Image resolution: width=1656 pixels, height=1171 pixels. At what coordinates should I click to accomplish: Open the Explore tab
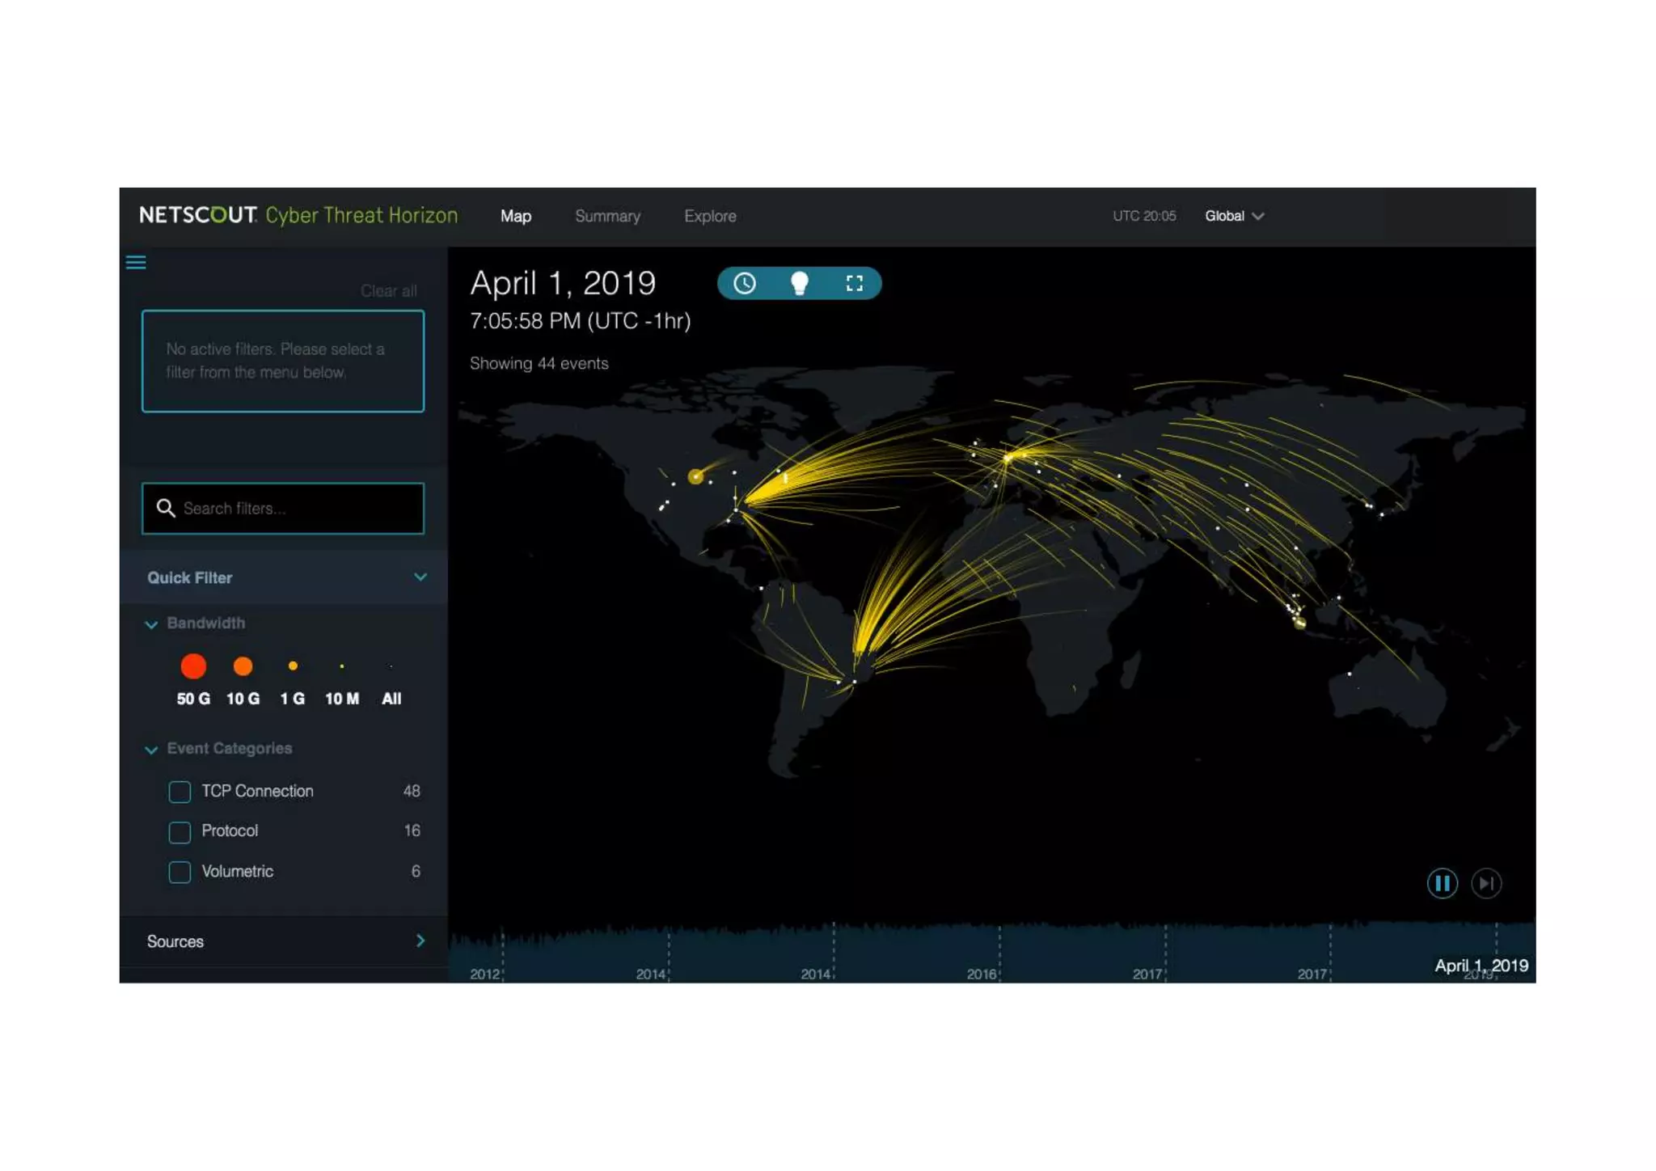pyautogui.click(x=710, y=216)
